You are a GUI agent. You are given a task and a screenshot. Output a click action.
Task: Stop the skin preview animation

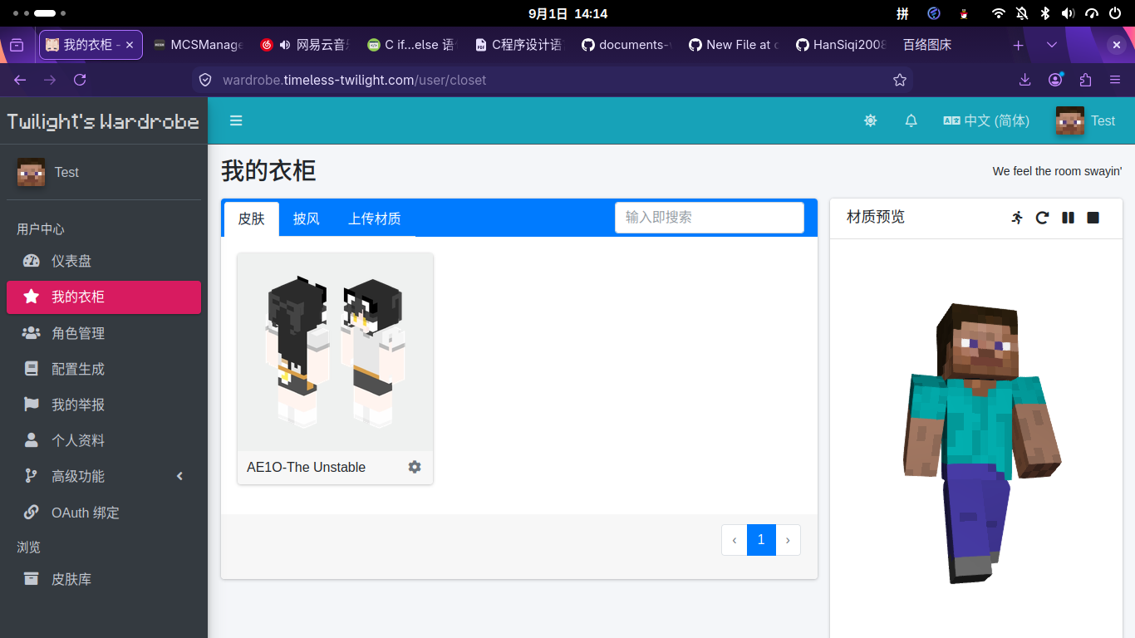[x=1093, y=218]
